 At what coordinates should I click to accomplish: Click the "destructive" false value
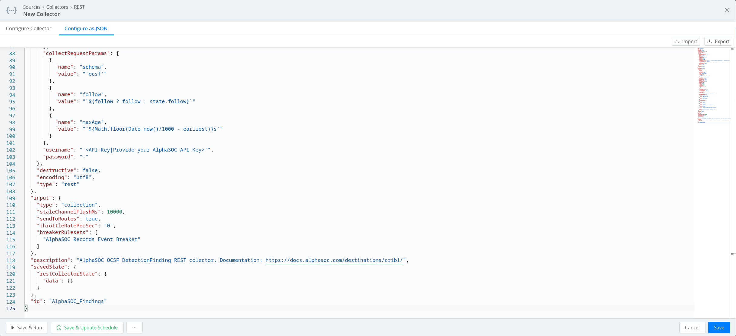[90, 170]
